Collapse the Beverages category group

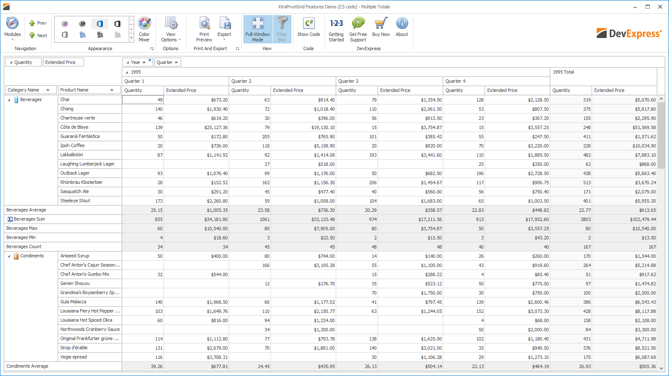click(9, 99)
